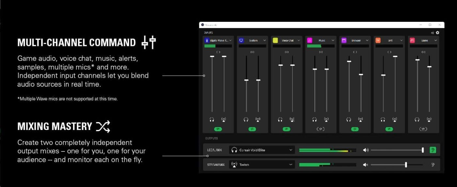Mute stream output on Voice Chat channel
Screen dimensions: 457x187
[x=292, y=120]
